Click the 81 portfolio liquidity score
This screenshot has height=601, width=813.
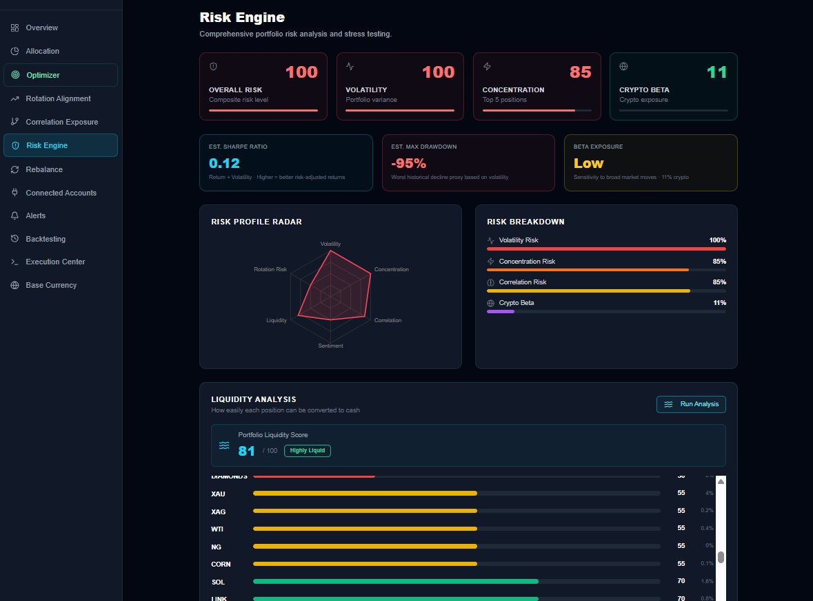click(246, 451)
